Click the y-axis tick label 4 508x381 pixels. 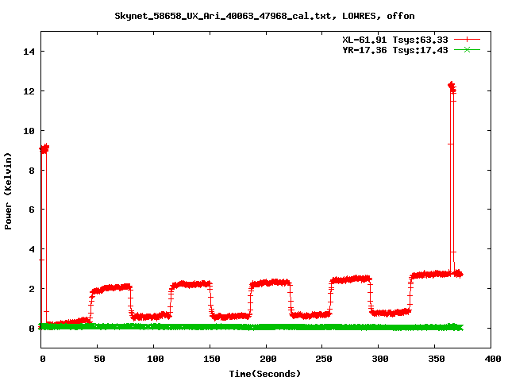pos(32,249)
